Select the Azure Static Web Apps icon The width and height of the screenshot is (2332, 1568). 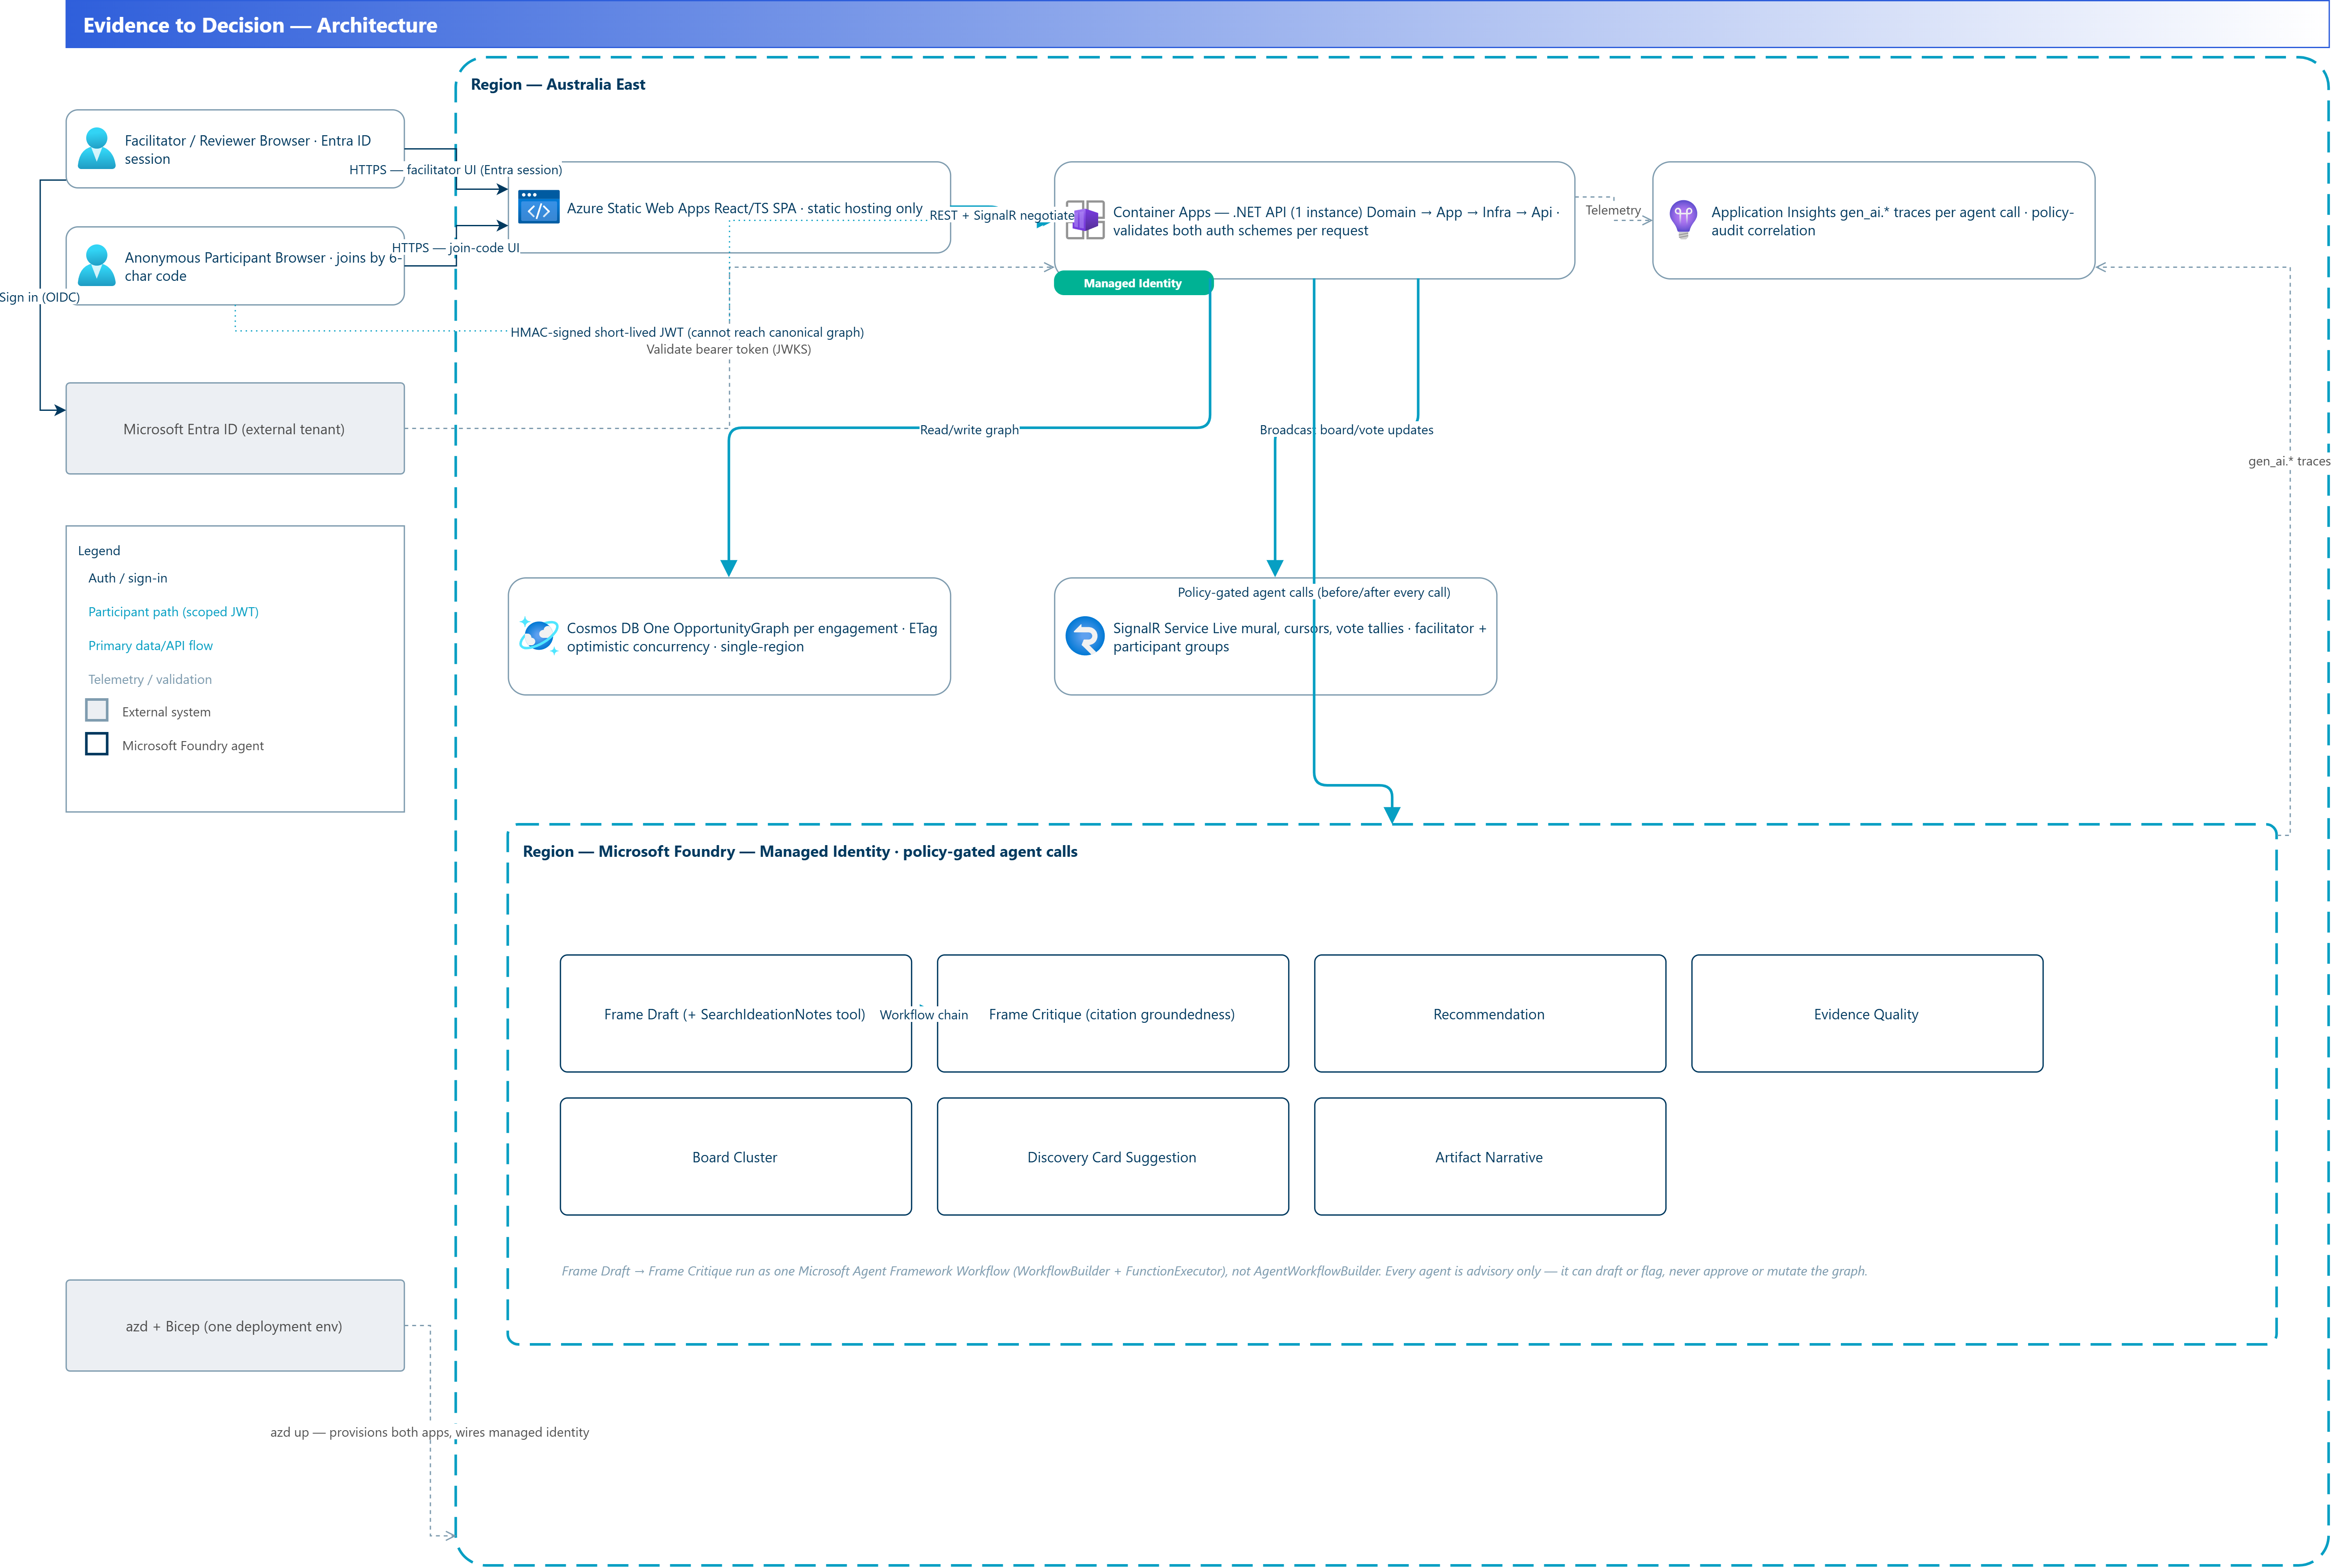click(539, 207)
